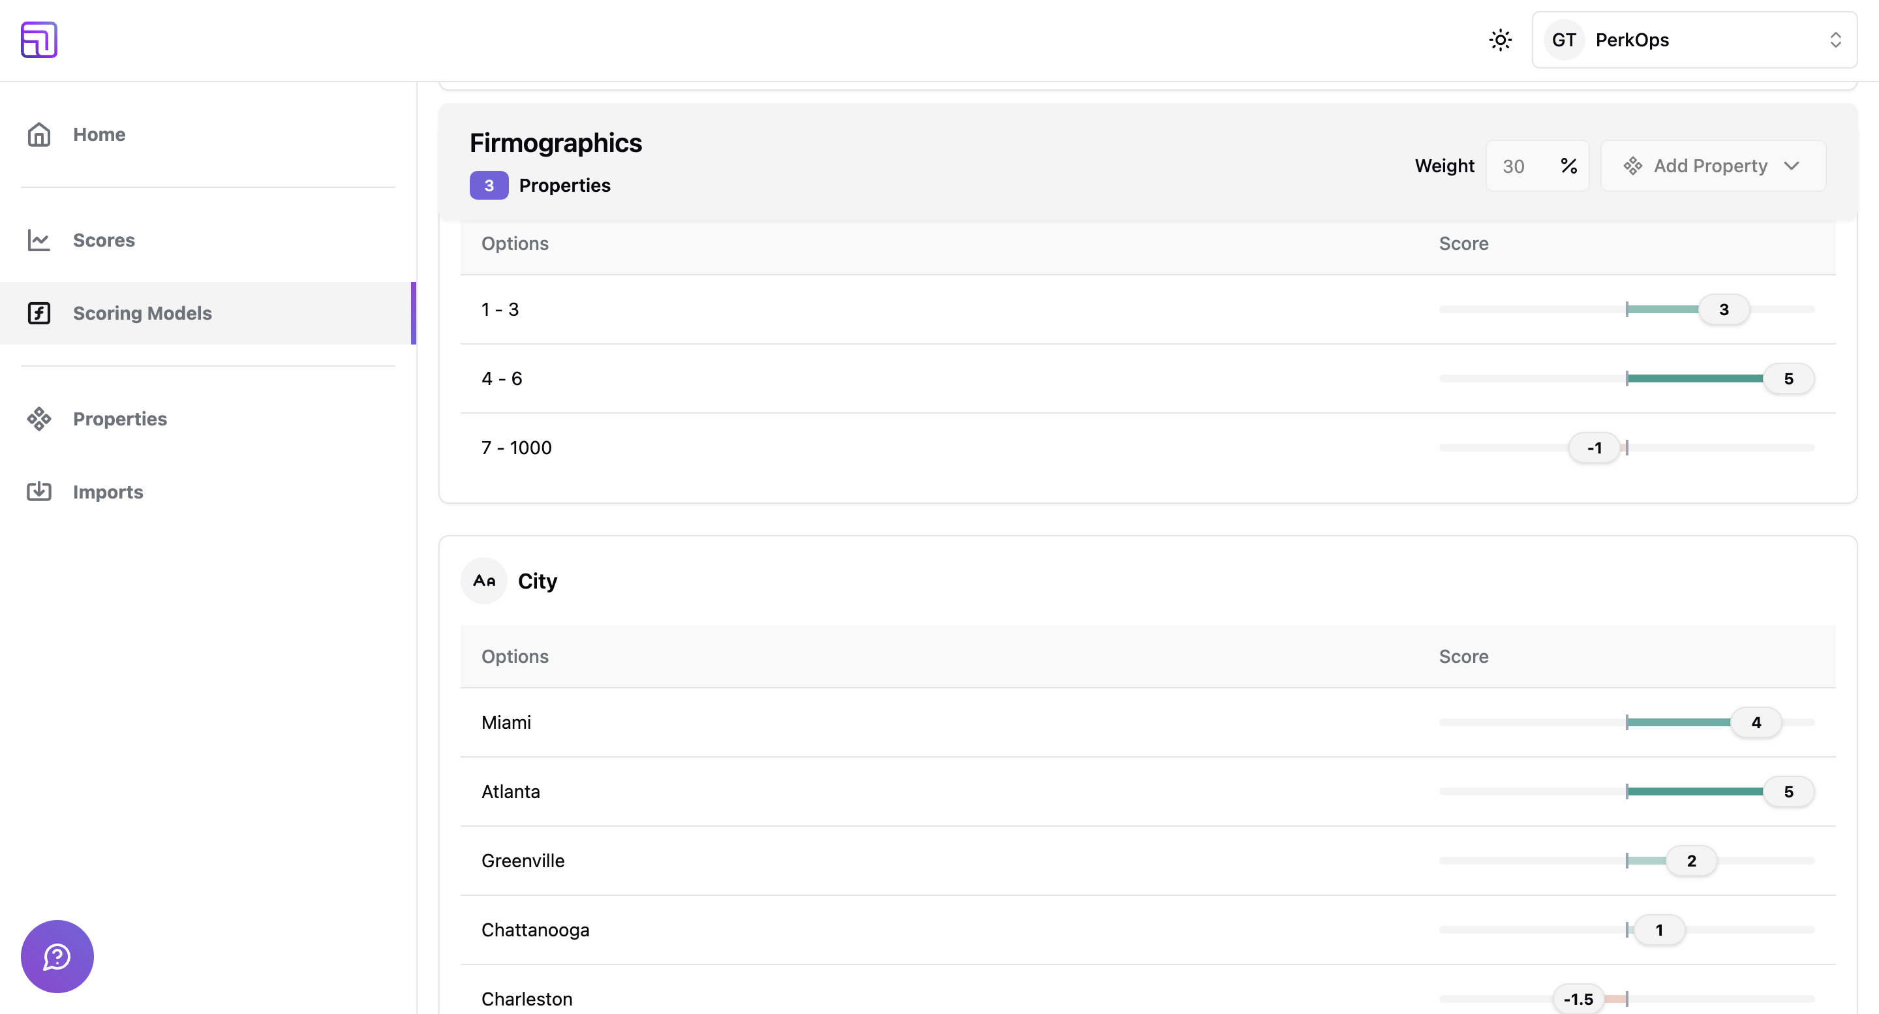Viewport: 1879px width, 1014px height.
Task: Go to Scores in the sidebar
Action: (x=208, y=240)
